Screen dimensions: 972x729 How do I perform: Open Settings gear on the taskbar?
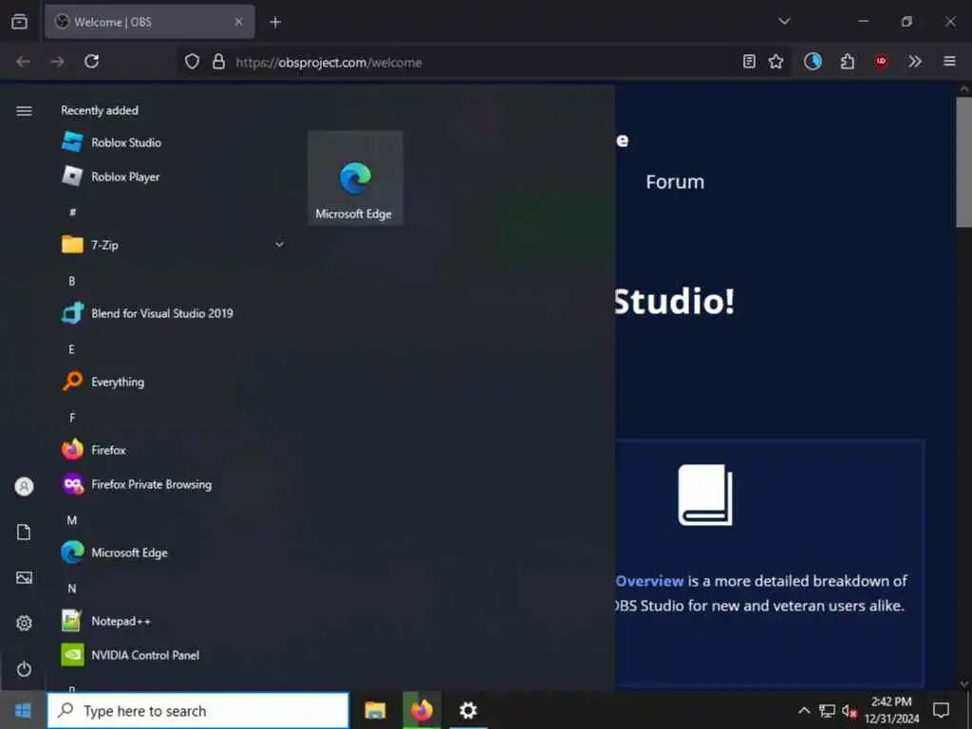[468, 710]
